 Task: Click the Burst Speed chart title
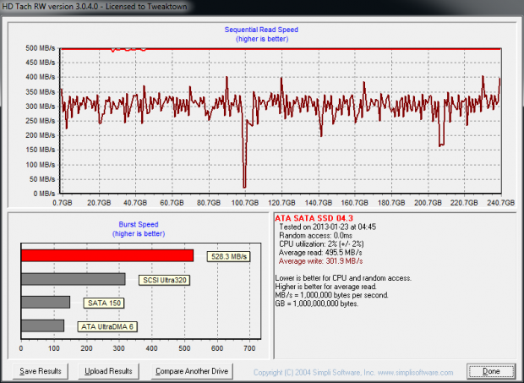point(139,224)
